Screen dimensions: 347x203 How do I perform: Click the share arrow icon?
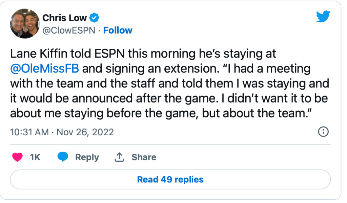pos(120,157)
